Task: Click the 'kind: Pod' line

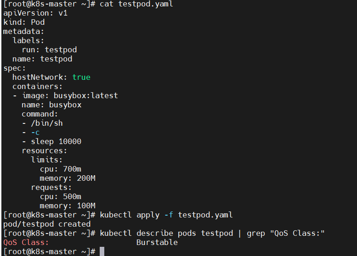Action: point(24,22)
